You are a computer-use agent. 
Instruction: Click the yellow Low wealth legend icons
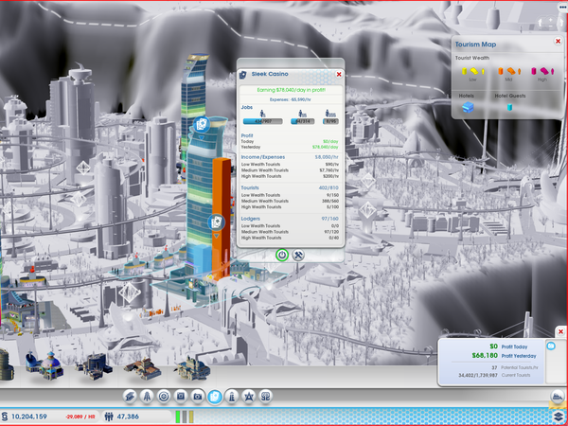click(x=473, y=71)
